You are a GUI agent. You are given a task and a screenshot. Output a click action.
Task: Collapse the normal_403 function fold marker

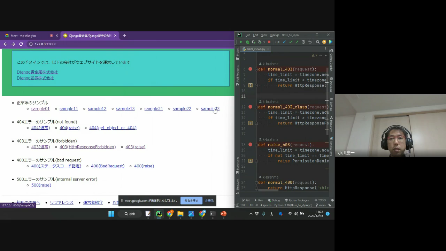[256, 69]
